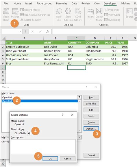This screenshot has width=137, height=167.
Task: Switch to the Insert ribbon tab
Action: click(29, 3)
